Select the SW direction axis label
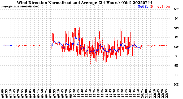The image size is (183, 99). pyautogui.click(x=176, y=47)
